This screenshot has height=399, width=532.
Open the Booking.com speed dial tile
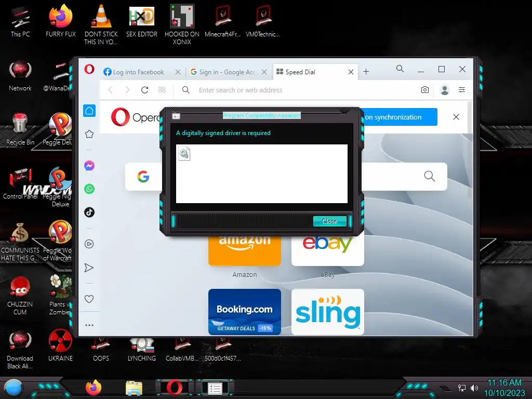pos(245,312)
